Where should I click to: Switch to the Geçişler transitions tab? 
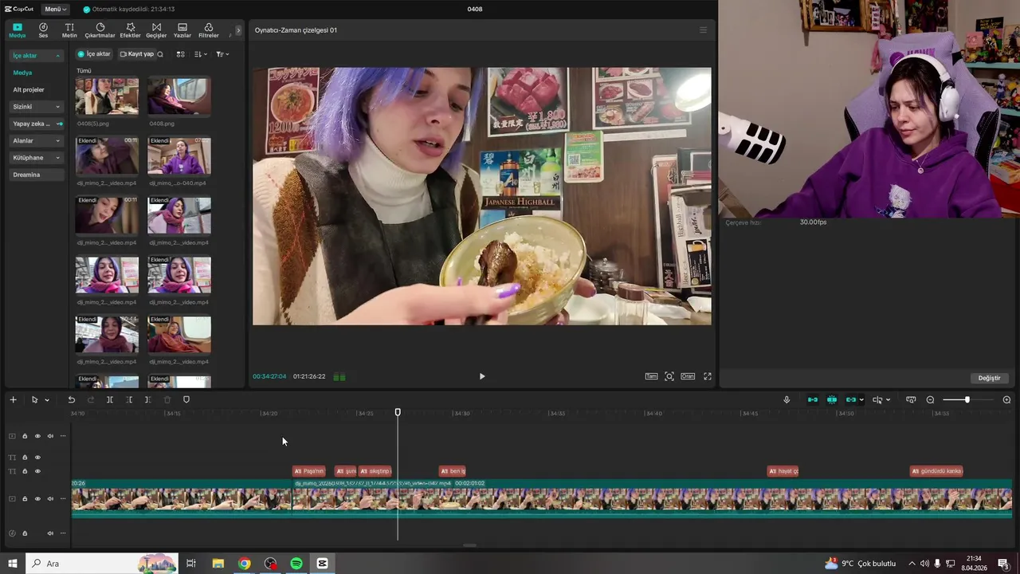[156, 30]
